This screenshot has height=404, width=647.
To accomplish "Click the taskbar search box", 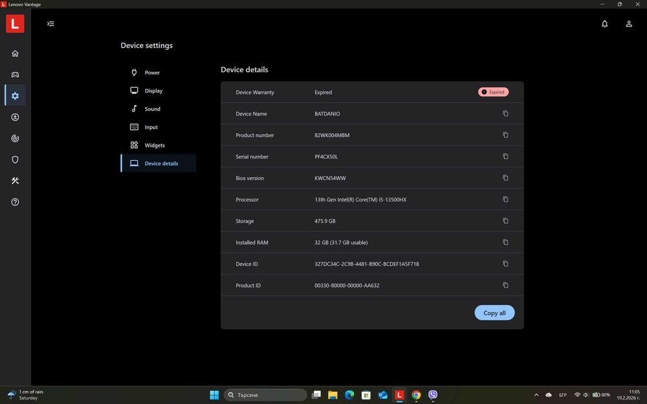I will [x=265, y=395].
